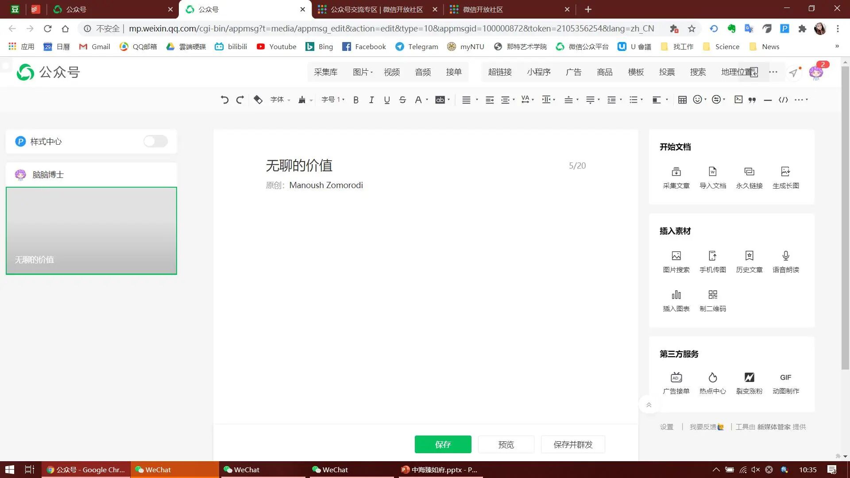850x478 pixels.
Task: Click the green 保存 button
Action: click(x=443, y=444)
